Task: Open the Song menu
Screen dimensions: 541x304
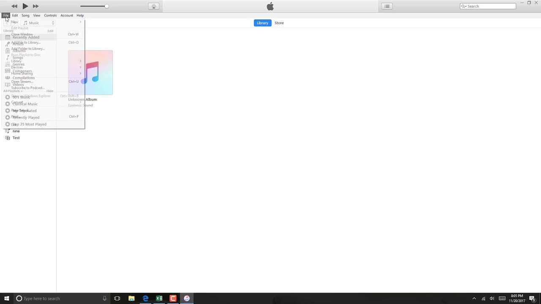Action: click(25, 15)
